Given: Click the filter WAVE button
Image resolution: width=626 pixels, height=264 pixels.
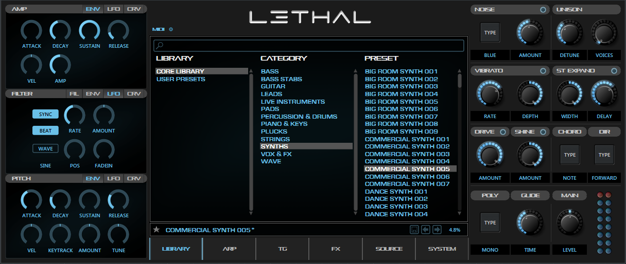Looking at the screenshot, I should [45, 148].
